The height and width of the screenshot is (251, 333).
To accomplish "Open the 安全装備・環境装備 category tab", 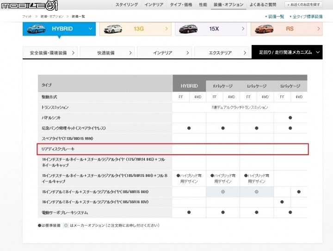I will coord(50,52).
